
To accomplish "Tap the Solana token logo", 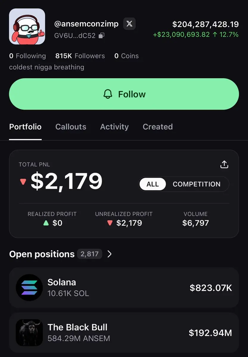I will [x=29, y=288].
